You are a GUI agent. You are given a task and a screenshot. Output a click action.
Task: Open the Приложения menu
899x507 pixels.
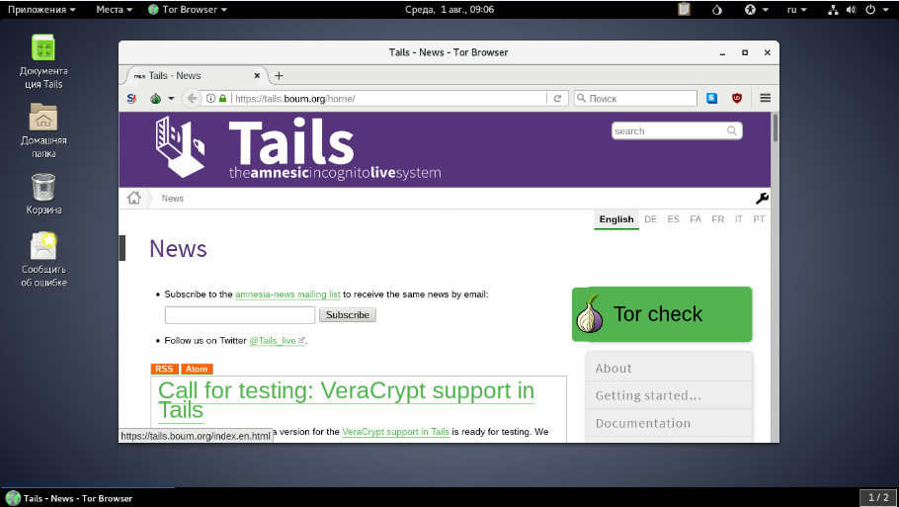click(41, 9)
